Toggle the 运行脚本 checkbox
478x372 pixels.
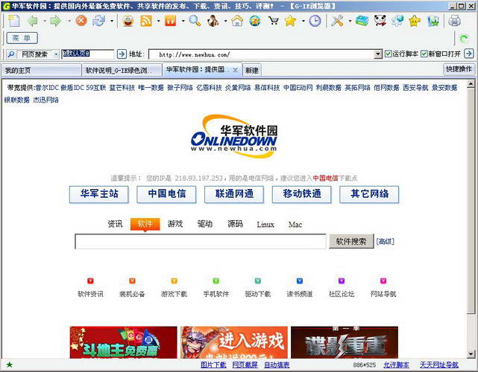[x=388, y=54]
